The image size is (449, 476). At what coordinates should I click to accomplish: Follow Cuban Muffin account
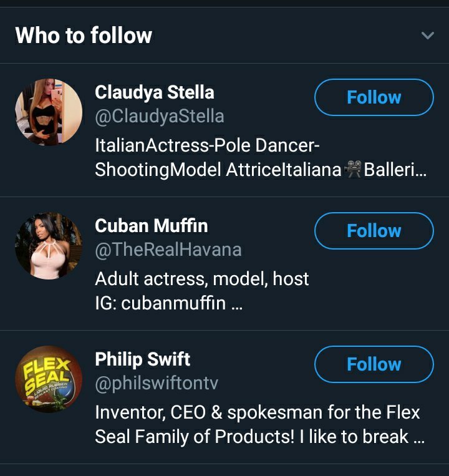[x=374, y=231]
